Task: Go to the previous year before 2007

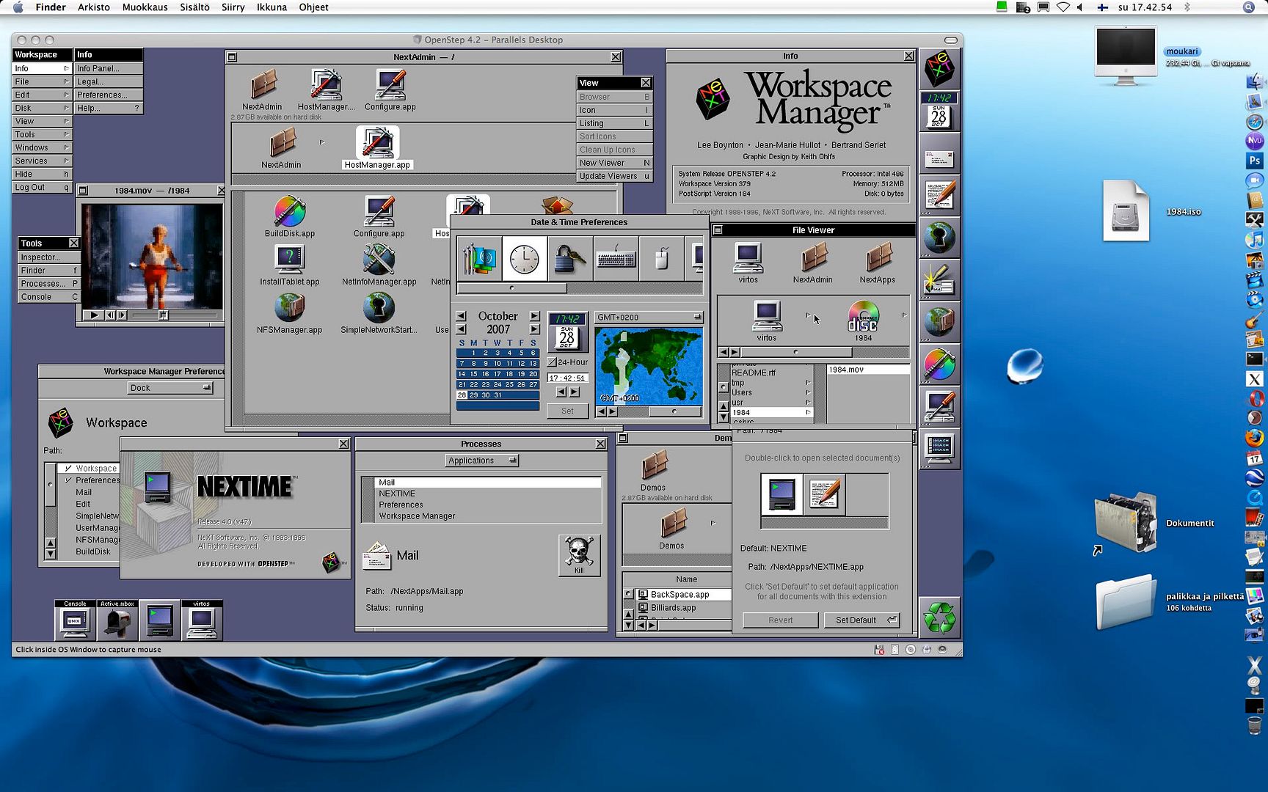Action: coord(461,329)
